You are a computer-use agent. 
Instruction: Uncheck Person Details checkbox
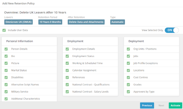(6, 49)
